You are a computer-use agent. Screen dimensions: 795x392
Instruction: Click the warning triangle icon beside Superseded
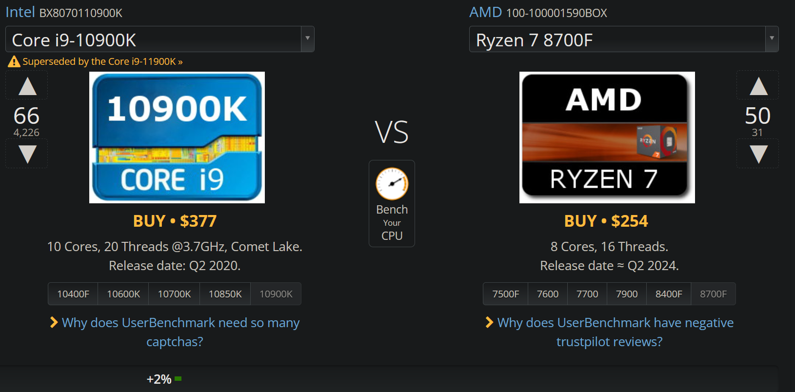point(14,61)
